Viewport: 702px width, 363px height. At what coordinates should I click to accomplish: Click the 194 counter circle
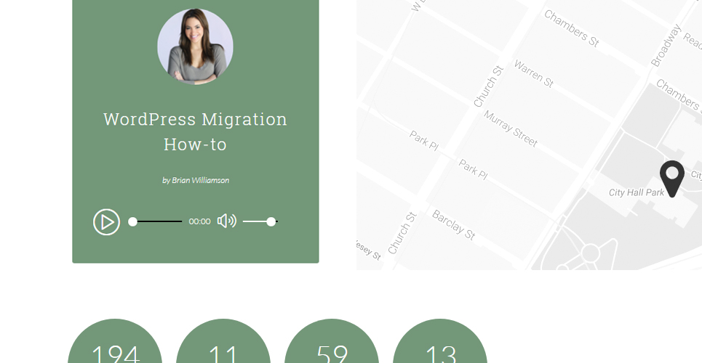coord(115,341)
